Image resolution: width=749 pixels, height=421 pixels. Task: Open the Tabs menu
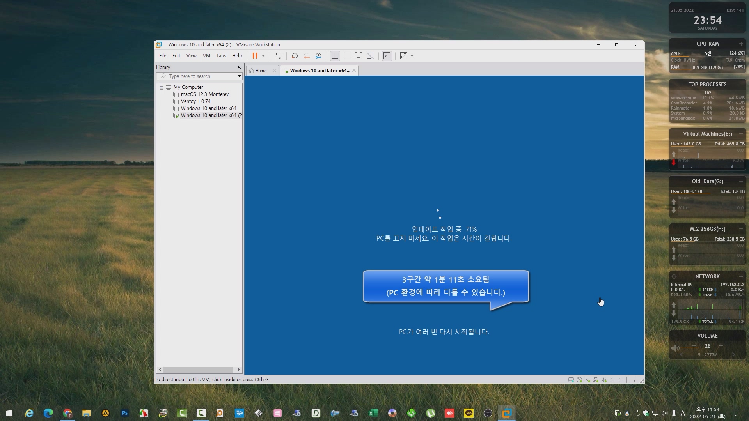point(221,56)
